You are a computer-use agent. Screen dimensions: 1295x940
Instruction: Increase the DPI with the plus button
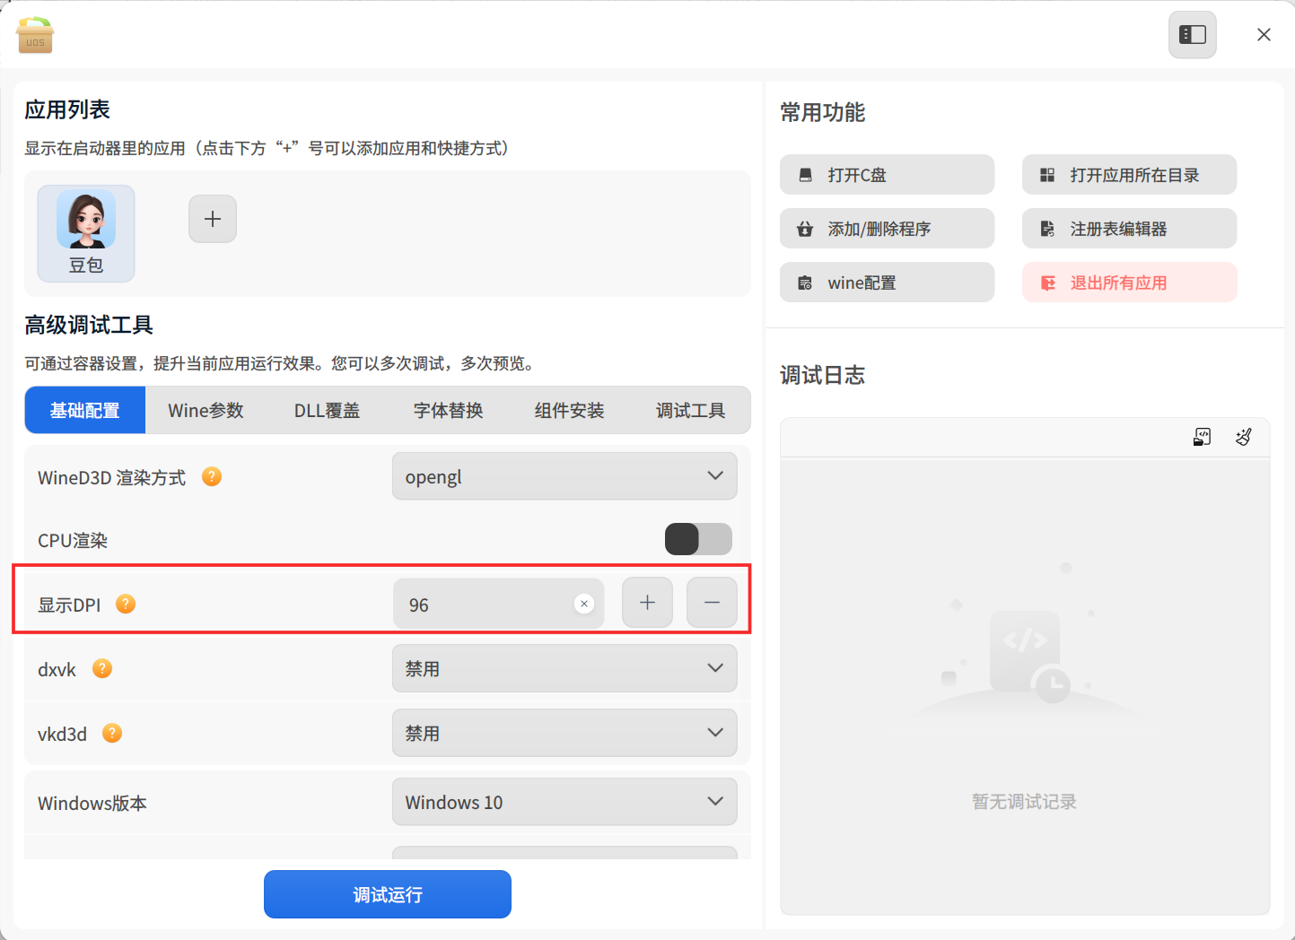click(x=647, y=603)
